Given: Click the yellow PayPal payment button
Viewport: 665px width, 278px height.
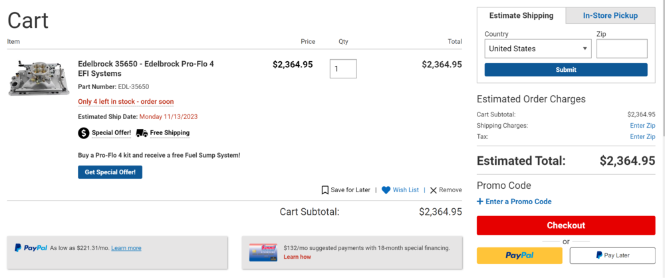Looking at the screenshot, I should (519, 255).
